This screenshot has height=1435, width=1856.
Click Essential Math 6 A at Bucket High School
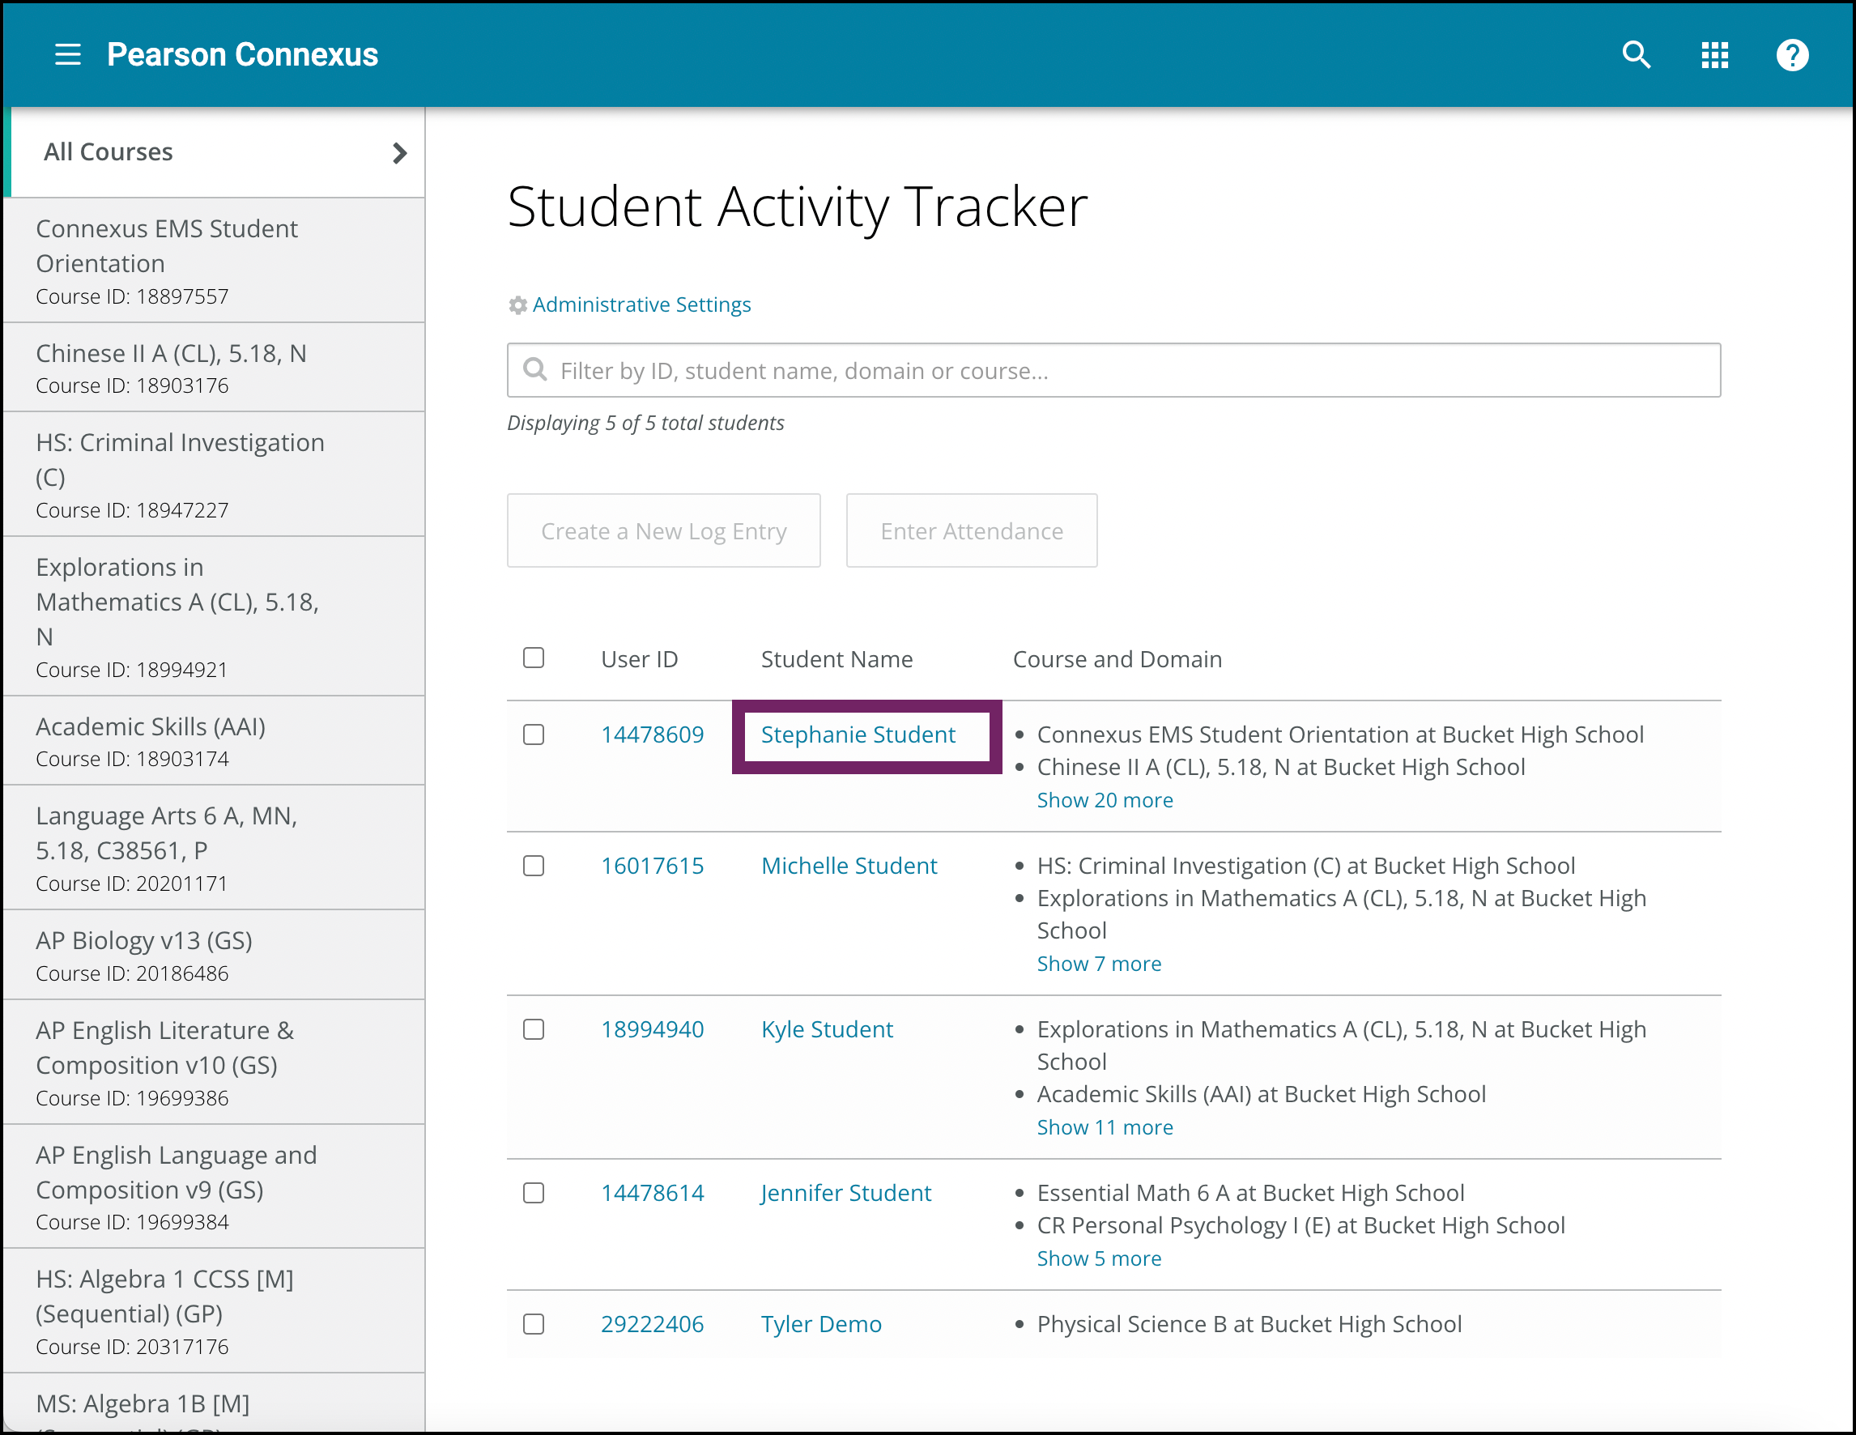click(x=1250, y=1193)
